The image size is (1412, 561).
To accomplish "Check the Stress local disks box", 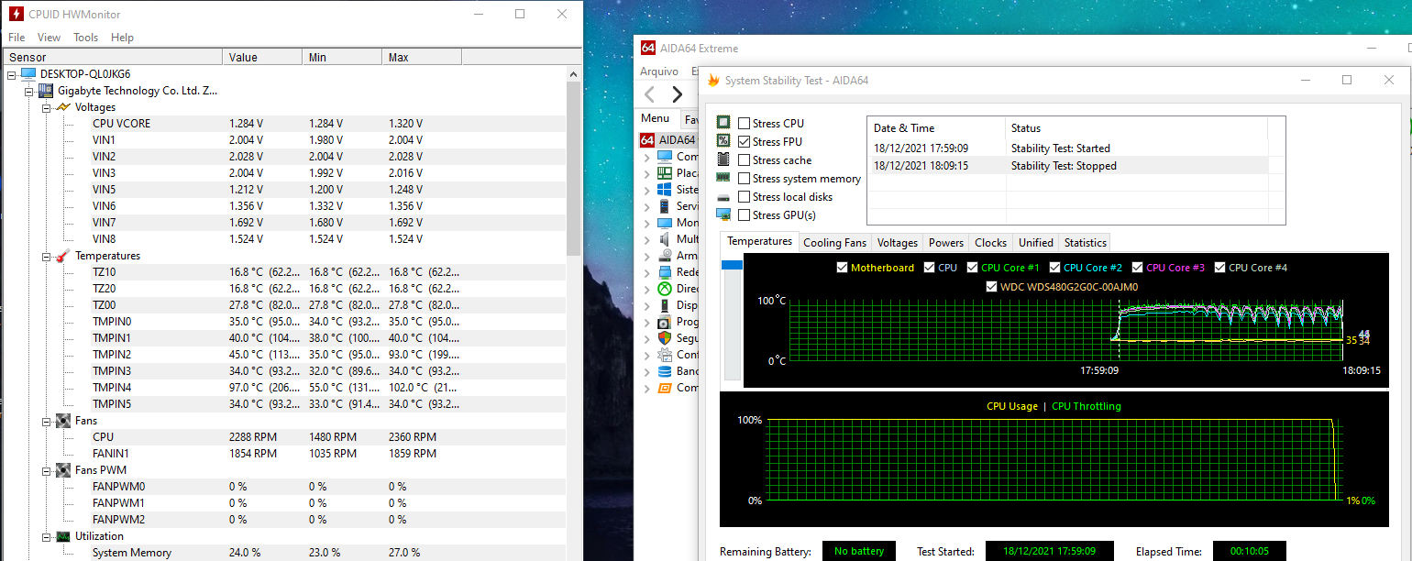I will pos(745,197).
